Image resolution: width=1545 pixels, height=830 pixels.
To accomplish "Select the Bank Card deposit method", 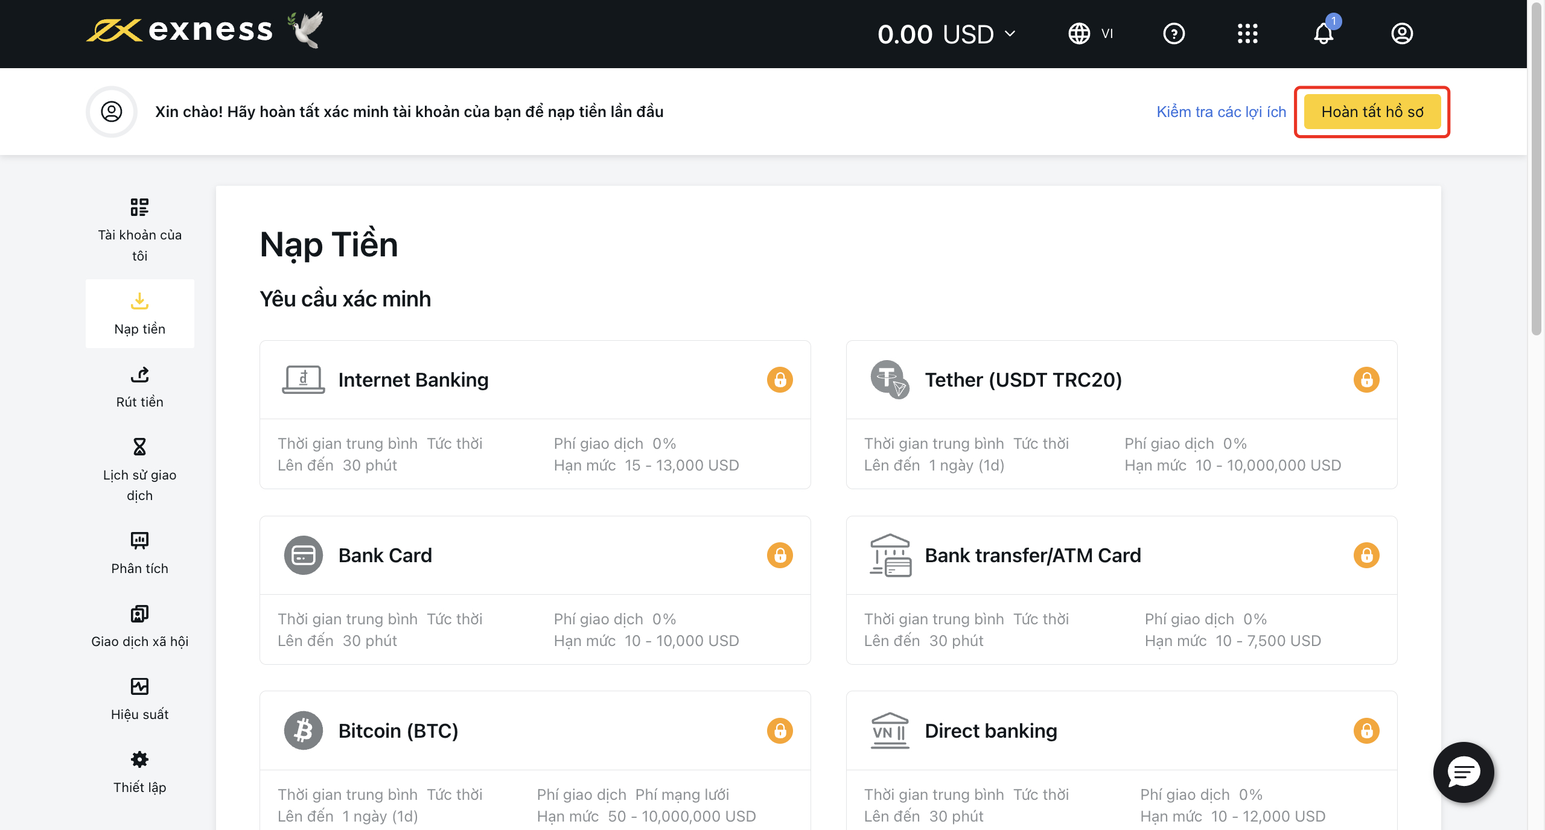I will pos(535,591).
